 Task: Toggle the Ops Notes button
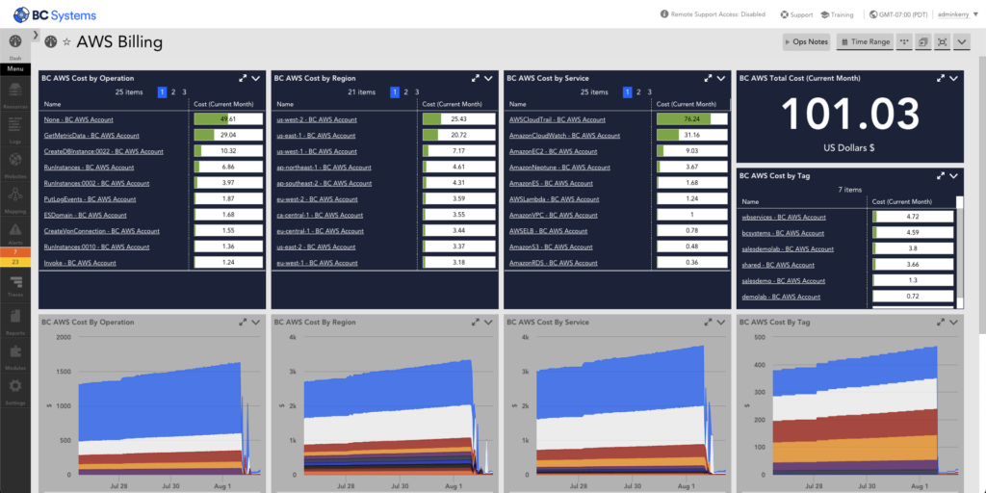(x=806, y=42)
